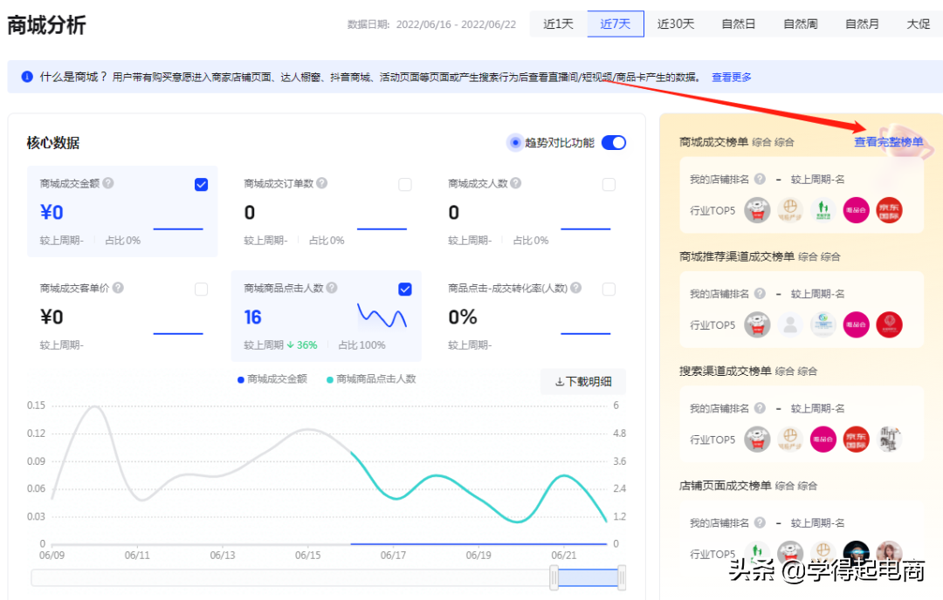
Task: Select the 自然周 time tab
Action: [800, 24]
